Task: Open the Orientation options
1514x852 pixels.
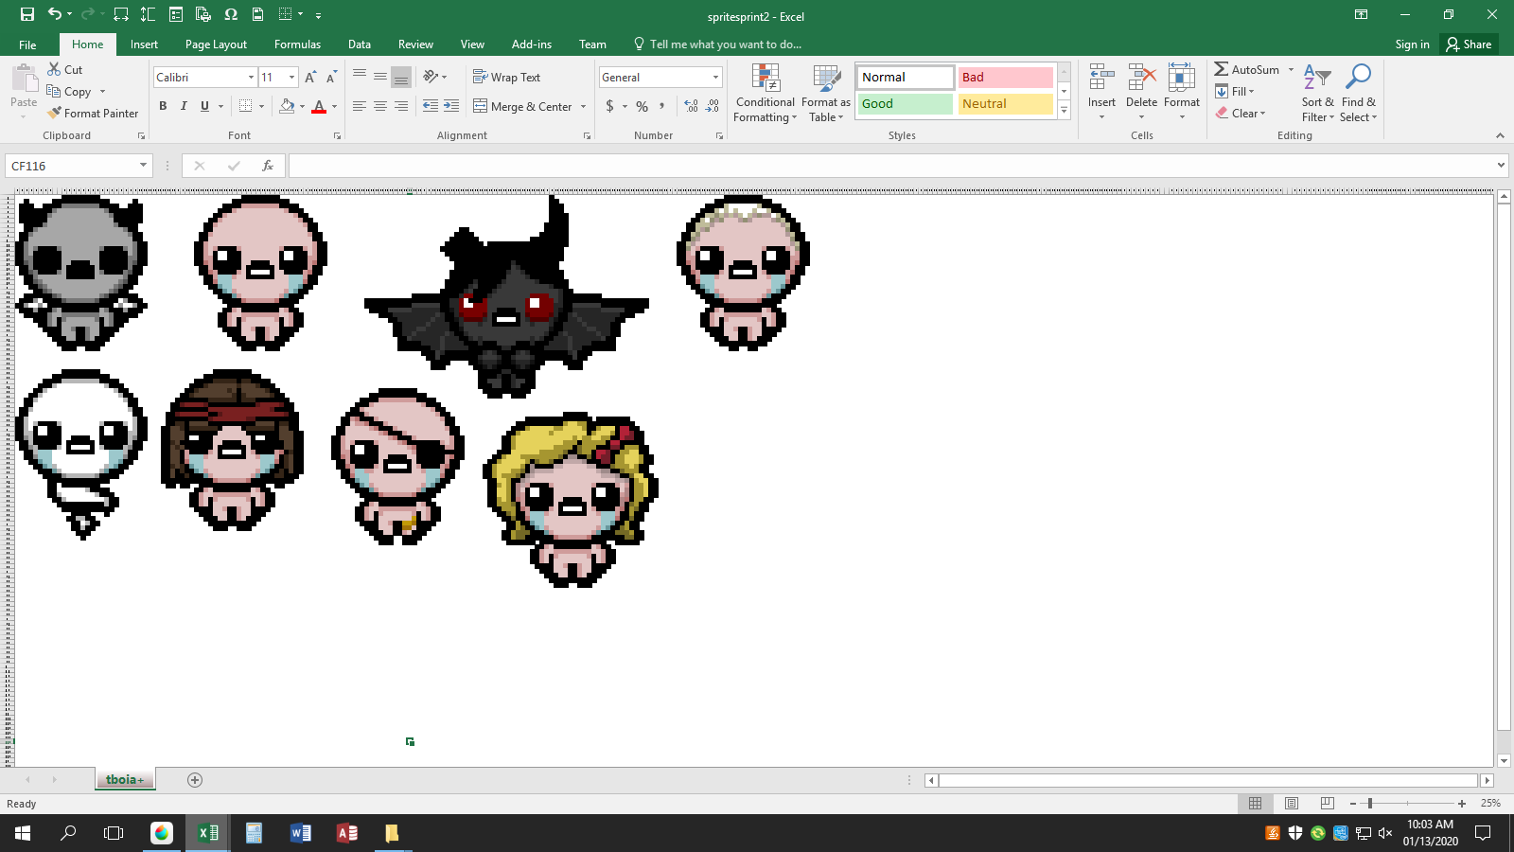Action: tap(434, 77)
